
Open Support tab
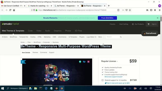click(x=52, y=53)
